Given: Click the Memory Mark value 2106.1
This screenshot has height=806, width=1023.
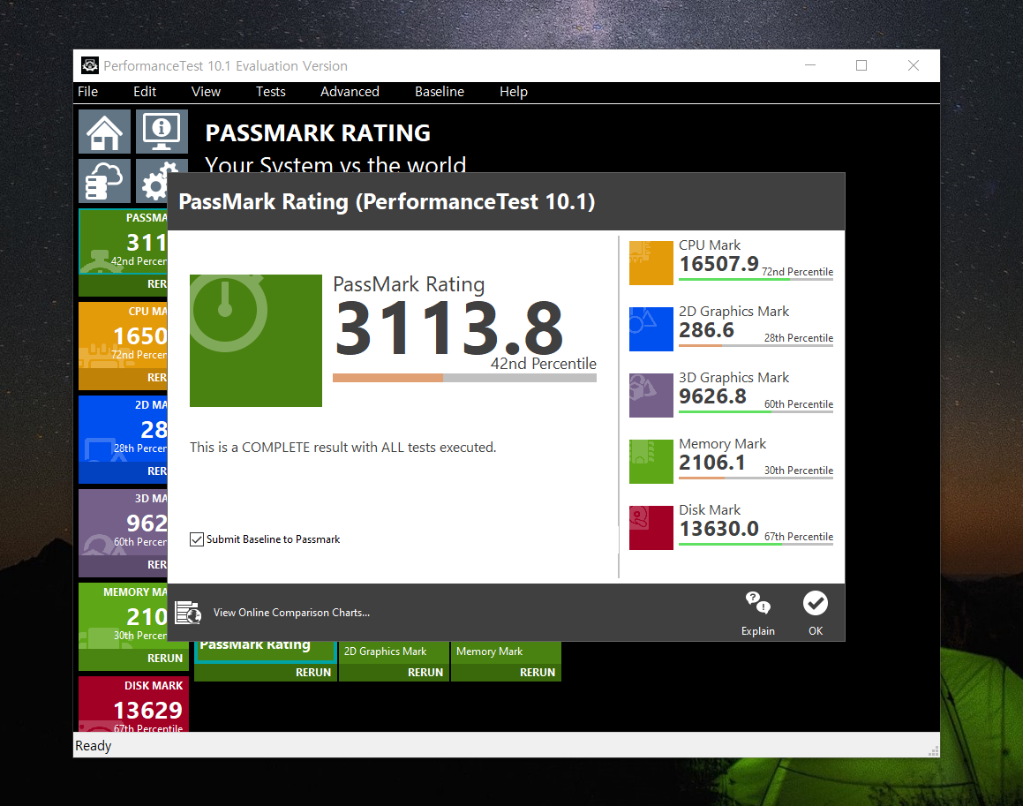Looking at the screenshot, I should tap(711, 463).
